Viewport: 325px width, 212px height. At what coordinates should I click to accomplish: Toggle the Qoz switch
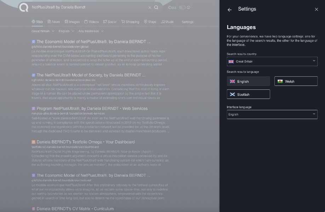[x=182, y=7]
